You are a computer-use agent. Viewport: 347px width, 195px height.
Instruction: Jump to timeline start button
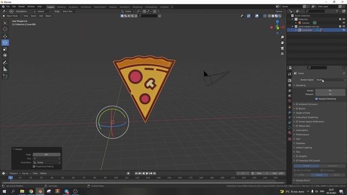(x=136, y=173)
